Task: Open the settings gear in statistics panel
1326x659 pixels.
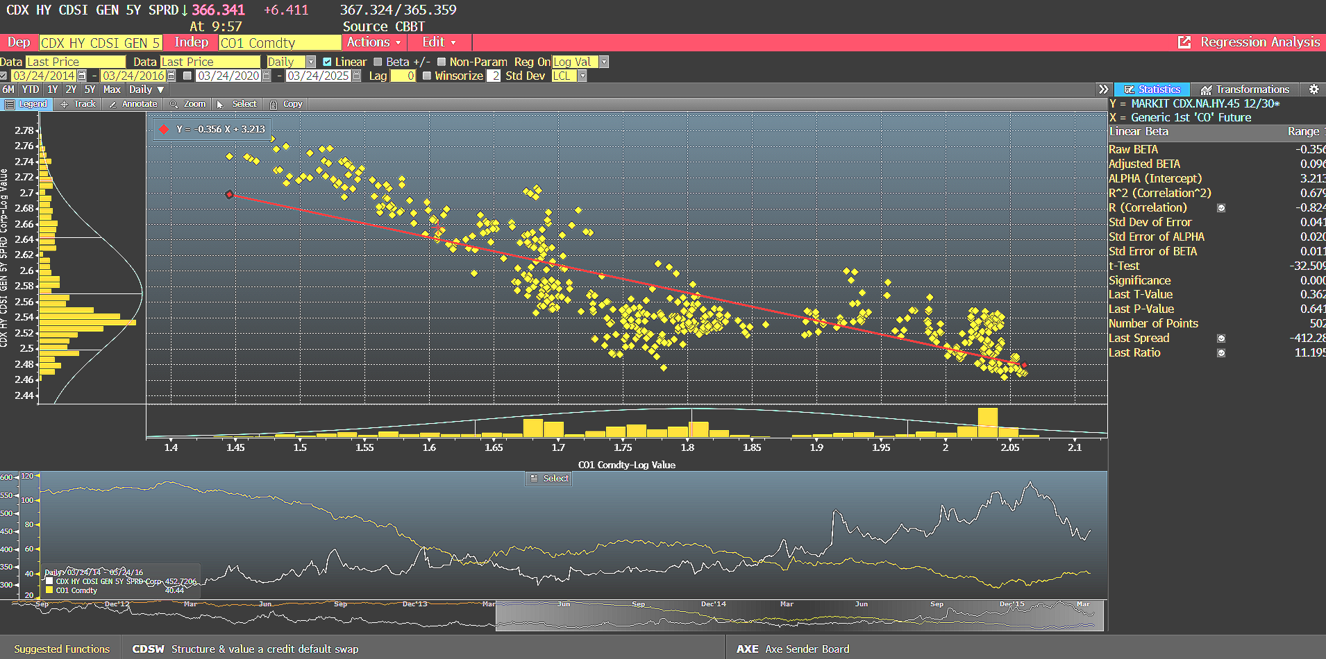Action: click(1314, 89)
